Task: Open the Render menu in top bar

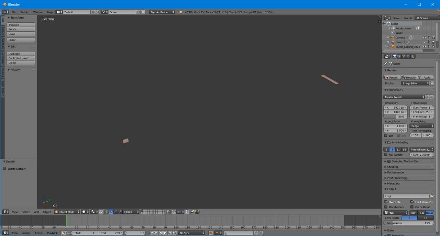Action: point(24,12)
